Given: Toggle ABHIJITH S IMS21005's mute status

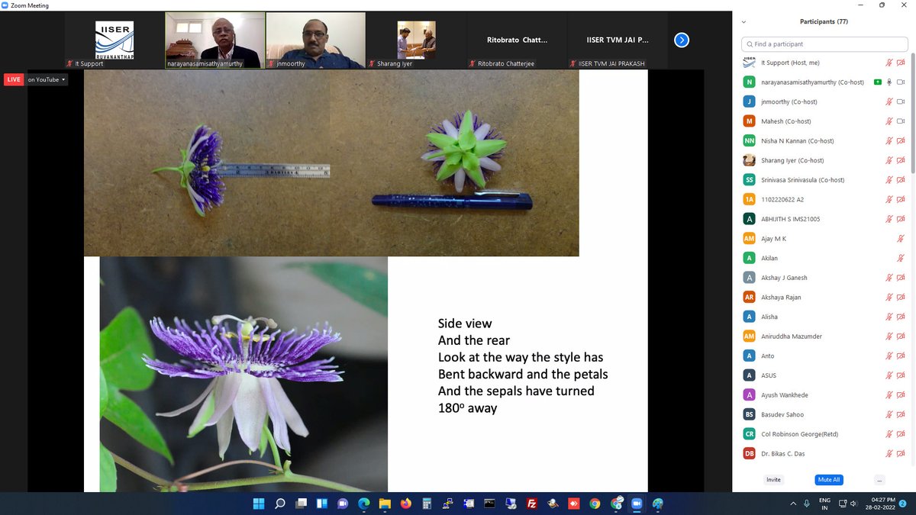Looking at the screenshot, I should [x=888, y=218].
